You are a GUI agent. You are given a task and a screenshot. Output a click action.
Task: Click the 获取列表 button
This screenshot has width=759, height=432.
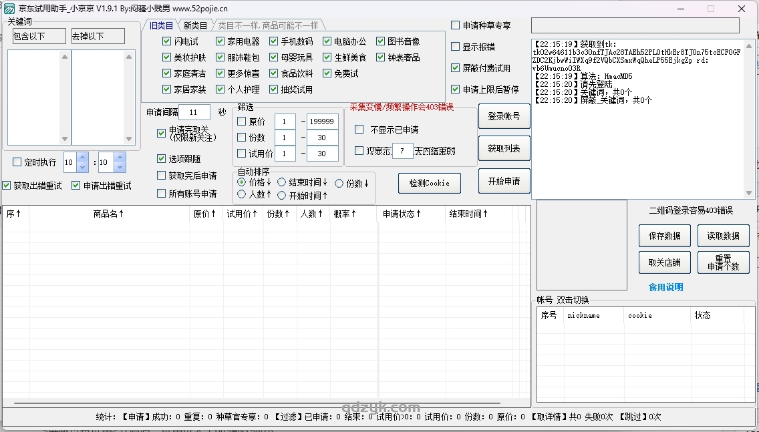504,148
